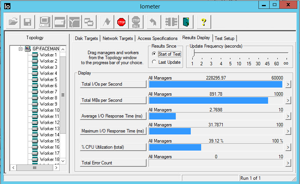Viewport: 300px width, 184px height.
Task: Open CPU Utilization bar options arrow
Action: (288, 147)
